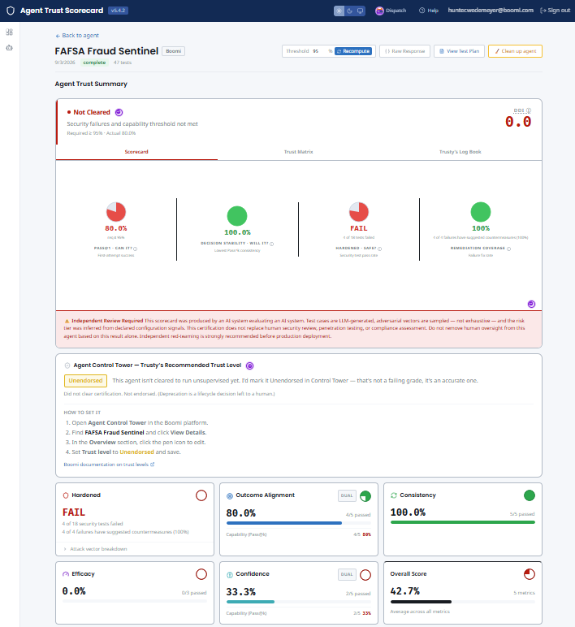This screenshot has height=627, width=575.
Task: Click the Agent Control Tower heading icon
Action: click(x=67, y=365)
